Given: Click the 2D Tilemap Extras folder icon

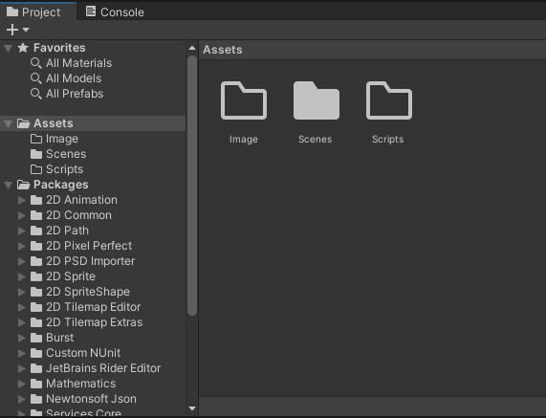Looking at the screenshot, I should coord(36,322).
